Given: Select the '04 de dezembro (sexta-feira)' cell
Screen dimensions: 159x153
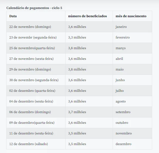Looking at the screenshot, I should [x=36, y=101].
